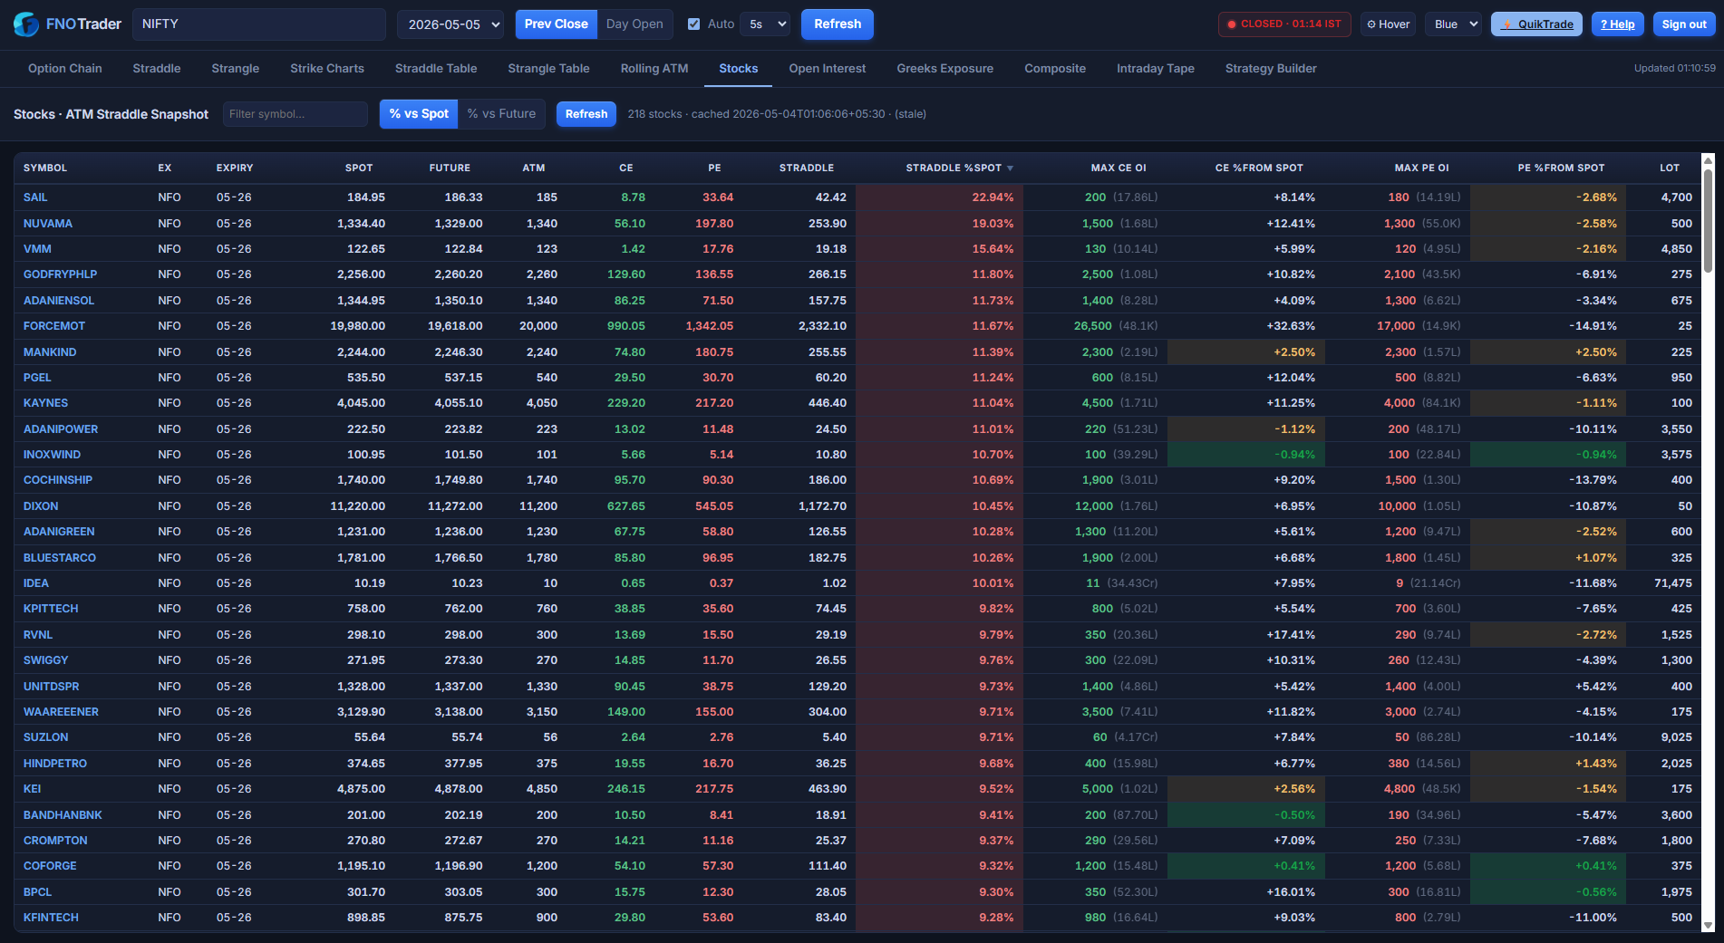Open the SAIL symbol link
This screenshot has height=943, width=1724.
35,197
